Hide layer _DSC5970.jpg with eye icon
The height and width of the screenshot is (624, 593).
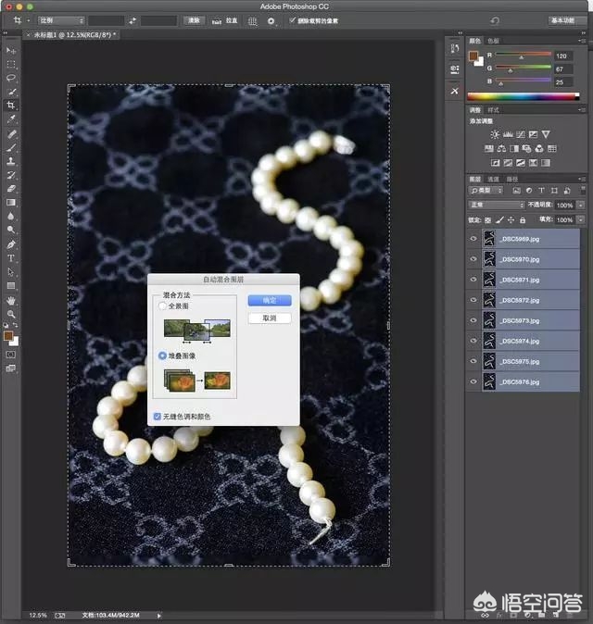pos(473,259)
